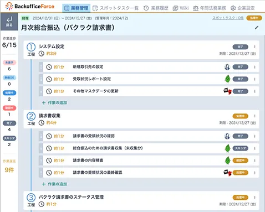Click the pencil edit icon beside title
This screenshot has width=265, height=212.
[257, 28]
